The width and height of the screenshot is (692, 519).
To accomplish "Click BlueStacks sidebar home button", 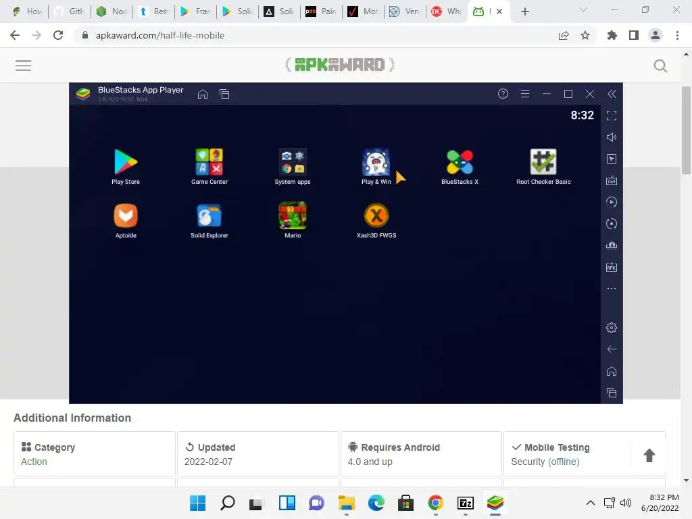I will point(611,371).
